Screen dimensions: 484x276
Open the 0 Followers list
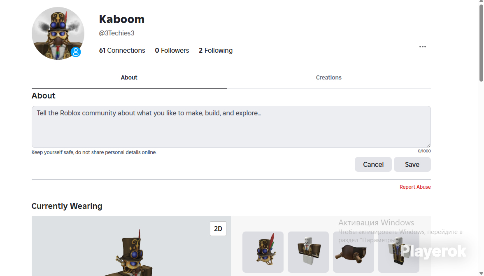click(172, 50)
